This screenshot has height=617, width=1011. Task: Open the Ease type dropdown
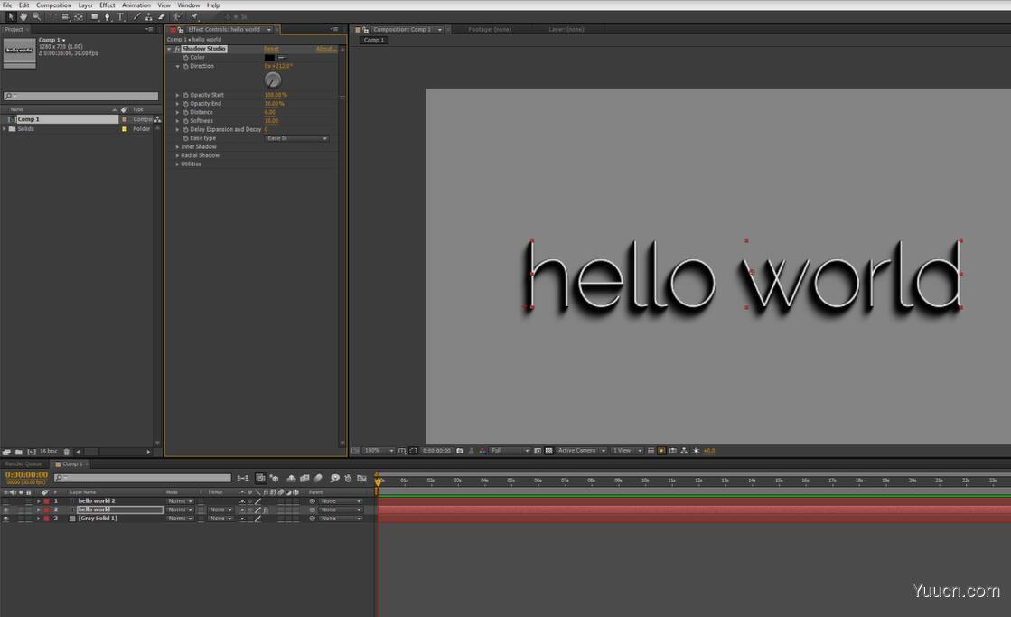click(297, 138)
